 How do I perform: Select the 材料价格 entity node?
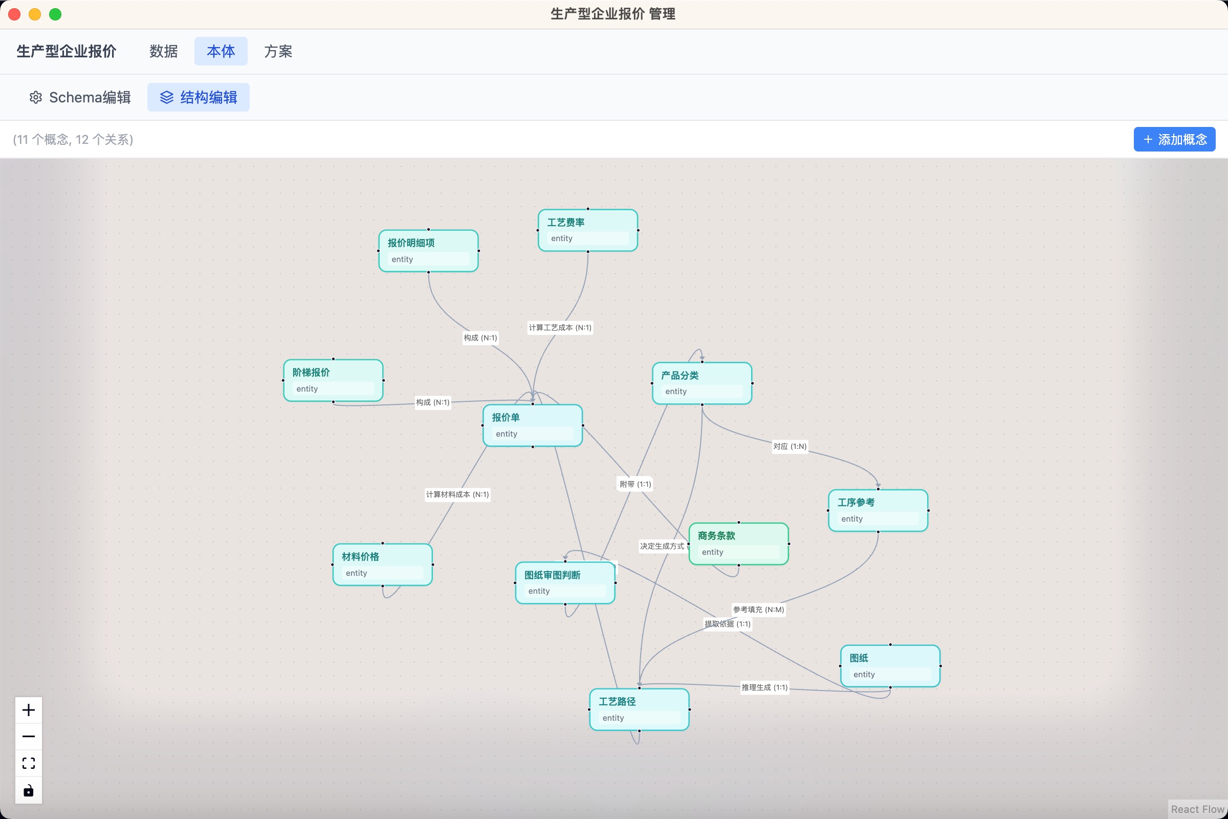tap(382, 565)
